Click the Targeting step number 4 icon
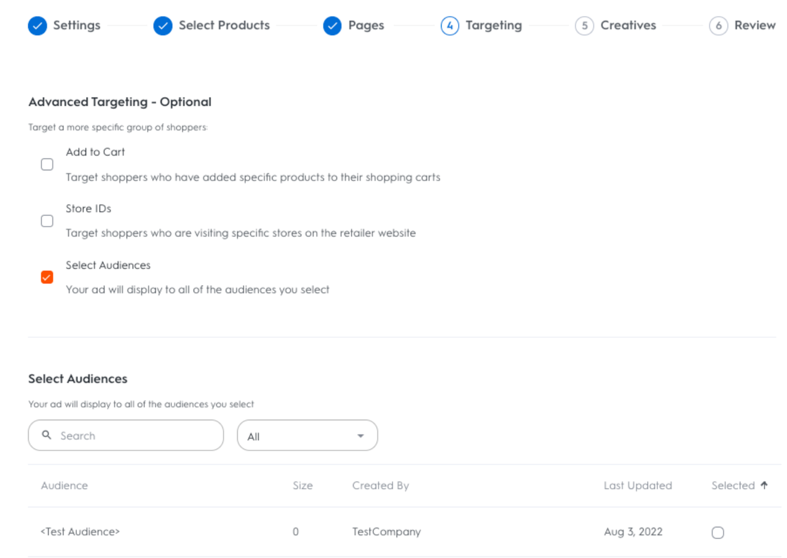 [x=450, y=26]
